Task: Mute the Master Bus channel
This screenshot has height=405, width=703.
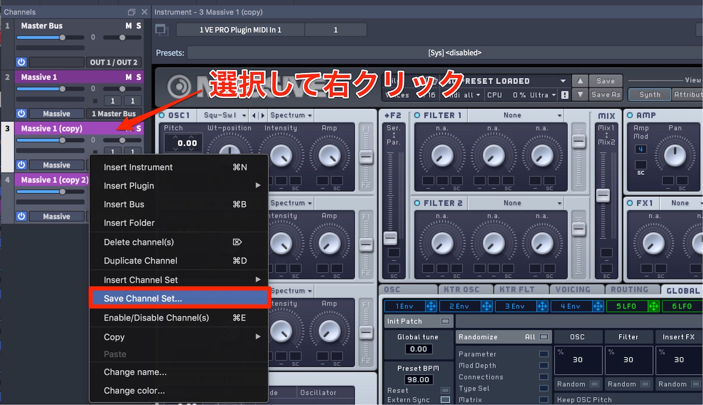Action: pos(129,26)
